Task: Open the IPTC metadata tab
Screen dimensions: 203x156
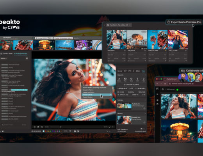Action: [130, 71]
